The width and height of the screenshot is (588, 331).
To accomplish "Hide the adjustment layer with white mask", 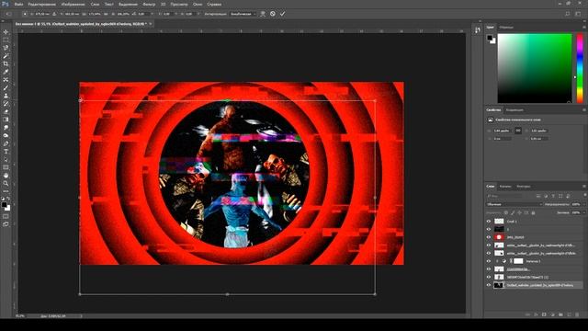I will click(489, 261).
